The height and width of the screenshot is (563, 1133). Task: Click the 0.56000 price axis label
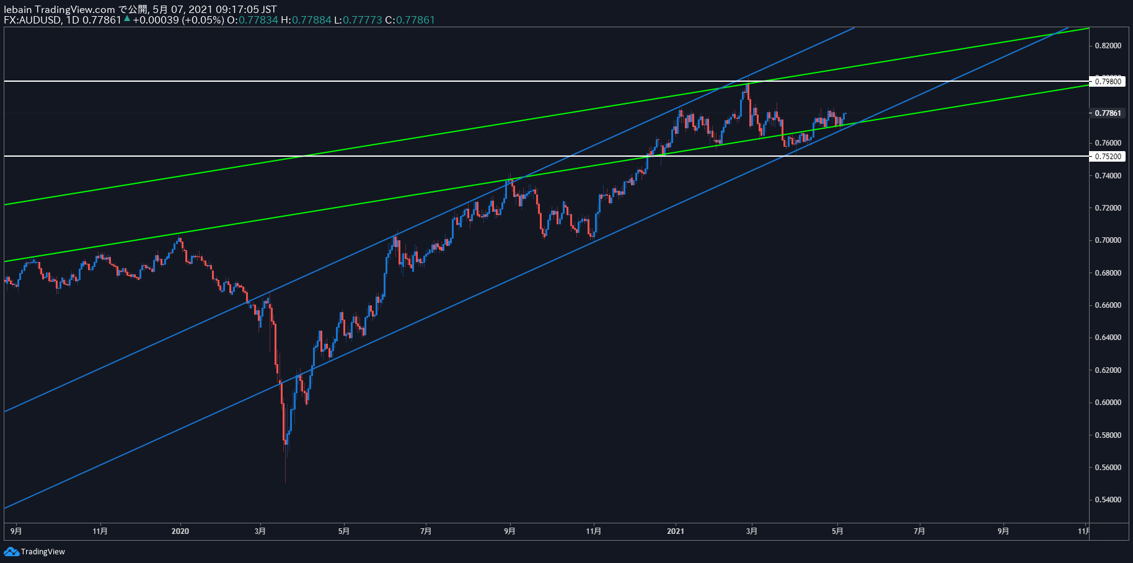coord(1108,468)
